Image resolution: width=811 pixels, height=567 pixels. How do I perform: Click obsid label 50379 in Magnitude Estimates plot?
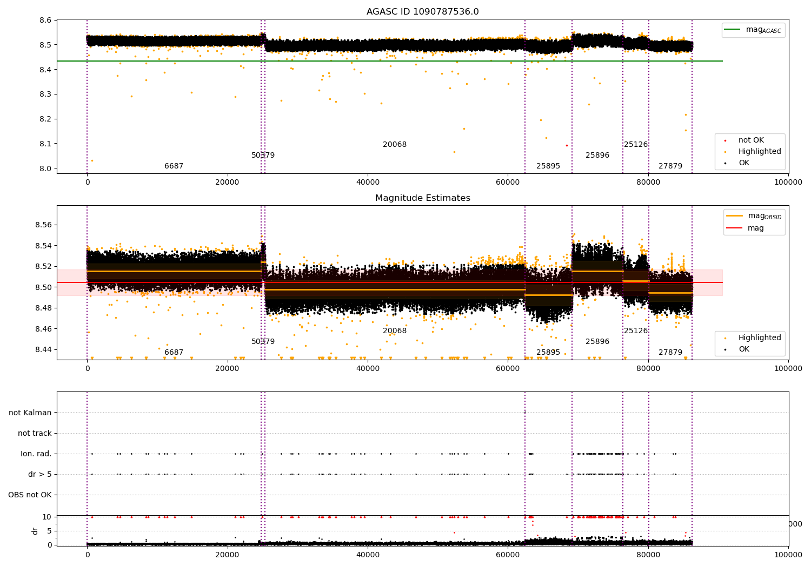(x=263, y=342)
